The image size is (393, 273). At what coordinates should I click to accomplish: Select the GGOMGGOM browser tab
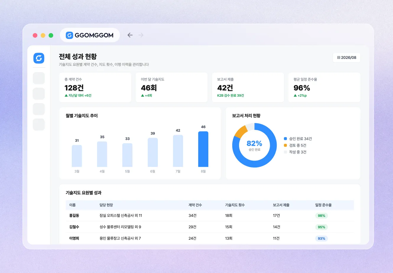(90, 35)
